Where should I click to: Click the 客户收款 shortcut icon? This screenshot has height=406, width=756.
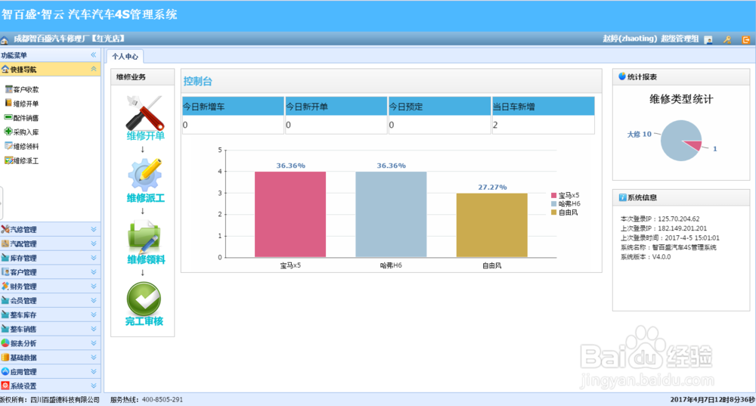pos(8,89)
